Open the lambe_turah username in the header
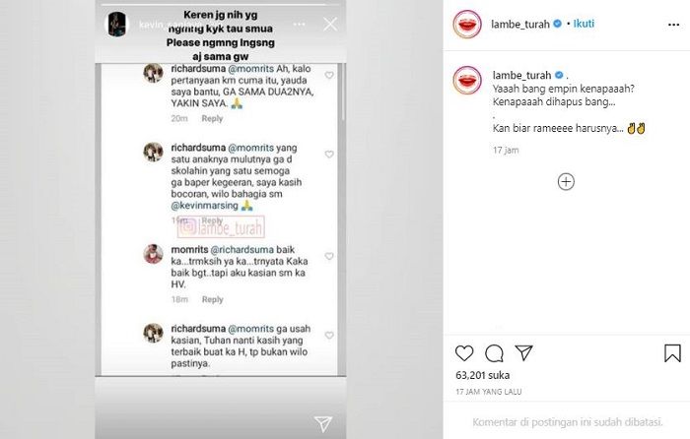The height and width of the screenshot is (439, 690). click(520, 25)
